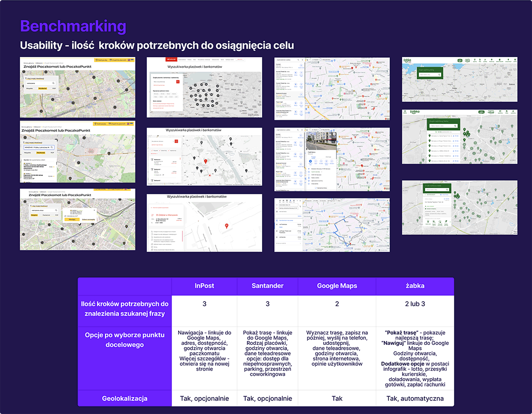Open first InPost screenshot with 'warszawa' search
This screenshot has width=532, height=414.
pyautogui.click(x=78, y=87)
